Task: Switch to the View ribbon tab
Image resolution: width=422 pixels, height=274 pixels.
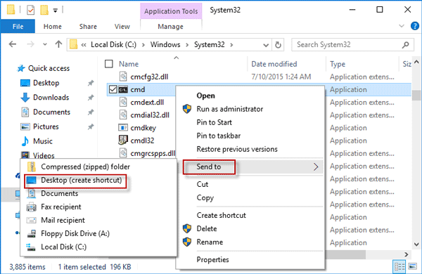Action: (122, 27)
